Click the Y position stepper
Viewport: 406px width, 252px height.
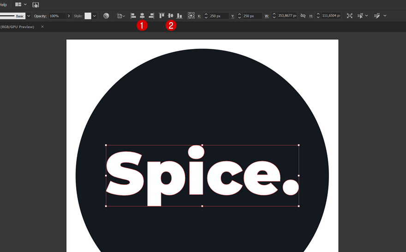pyautogui.click(x=239, y=16)
